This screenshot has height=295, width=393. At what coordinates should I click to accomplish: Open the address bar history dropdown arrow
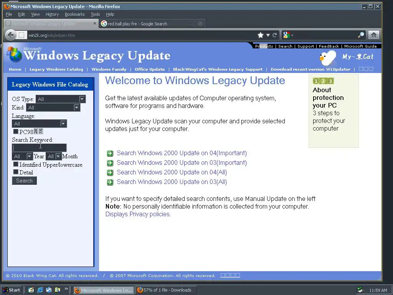tap(268, 35)
